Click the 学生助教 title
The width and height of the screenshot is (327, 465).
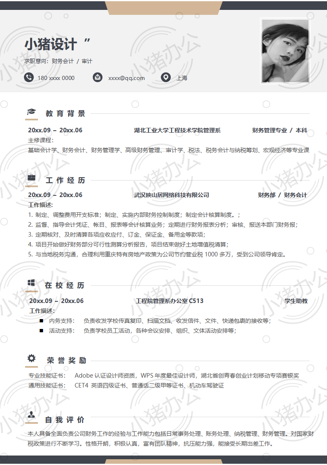[x=296, y=301]
